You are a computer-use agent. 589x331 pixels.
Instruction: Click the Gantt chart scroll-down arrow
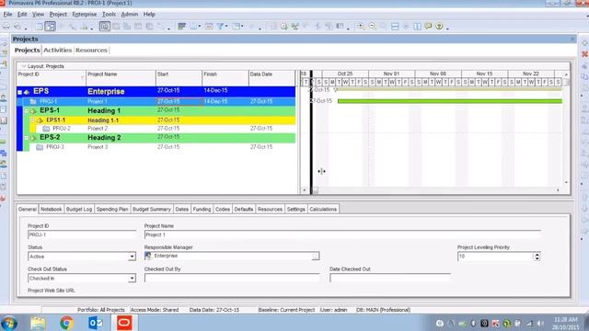tap(566, 182)
